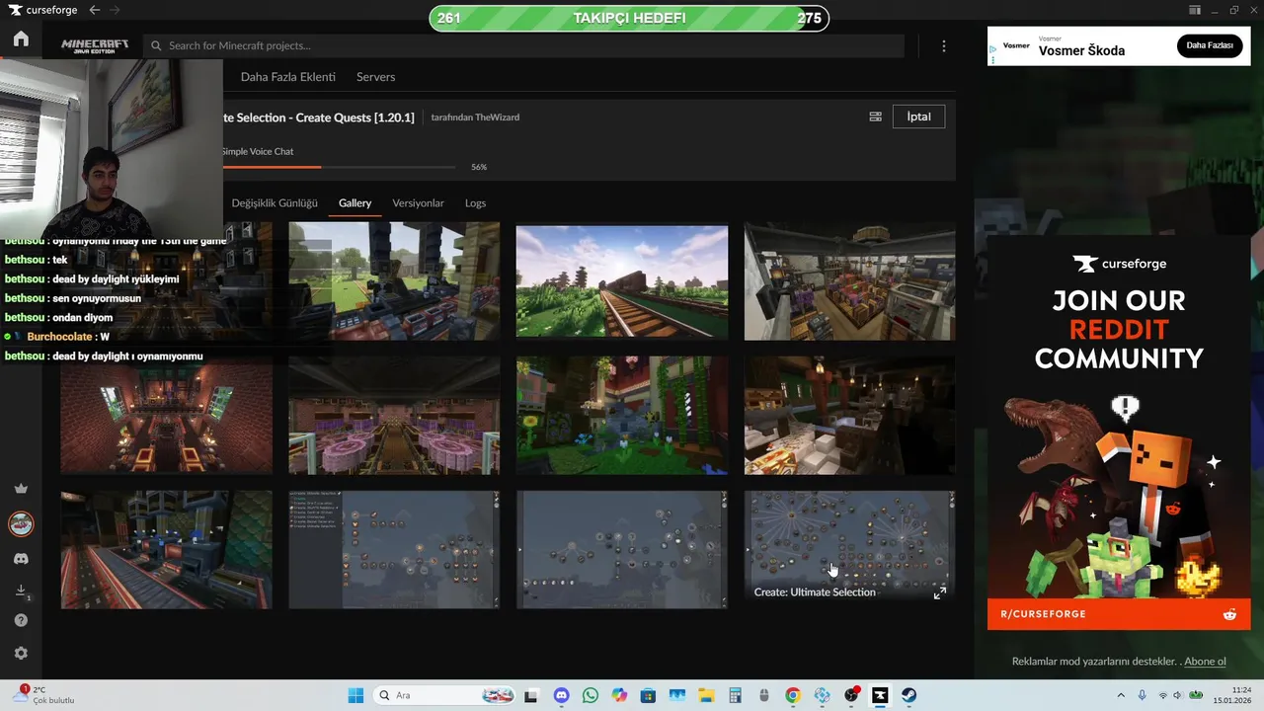
Task: Click the Vosmer Škoda ad title
Action: 1081,51
